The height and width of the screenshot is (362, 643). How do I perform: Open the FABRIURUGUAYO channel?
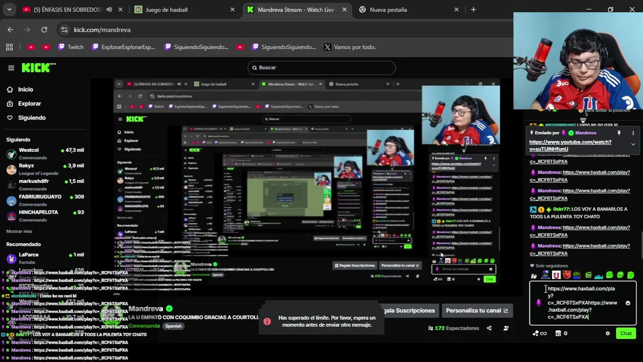tap(44, 200)
